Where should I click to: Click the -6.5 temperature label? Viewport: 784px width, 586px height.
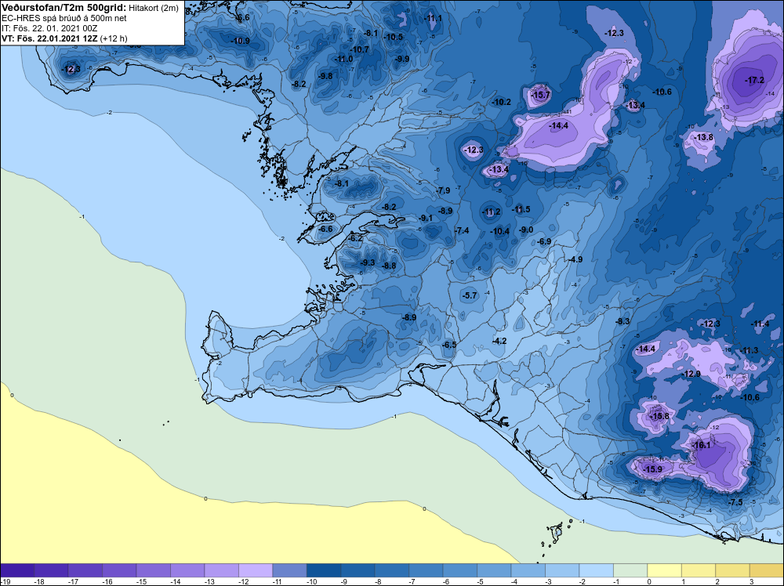coord(449,345)
